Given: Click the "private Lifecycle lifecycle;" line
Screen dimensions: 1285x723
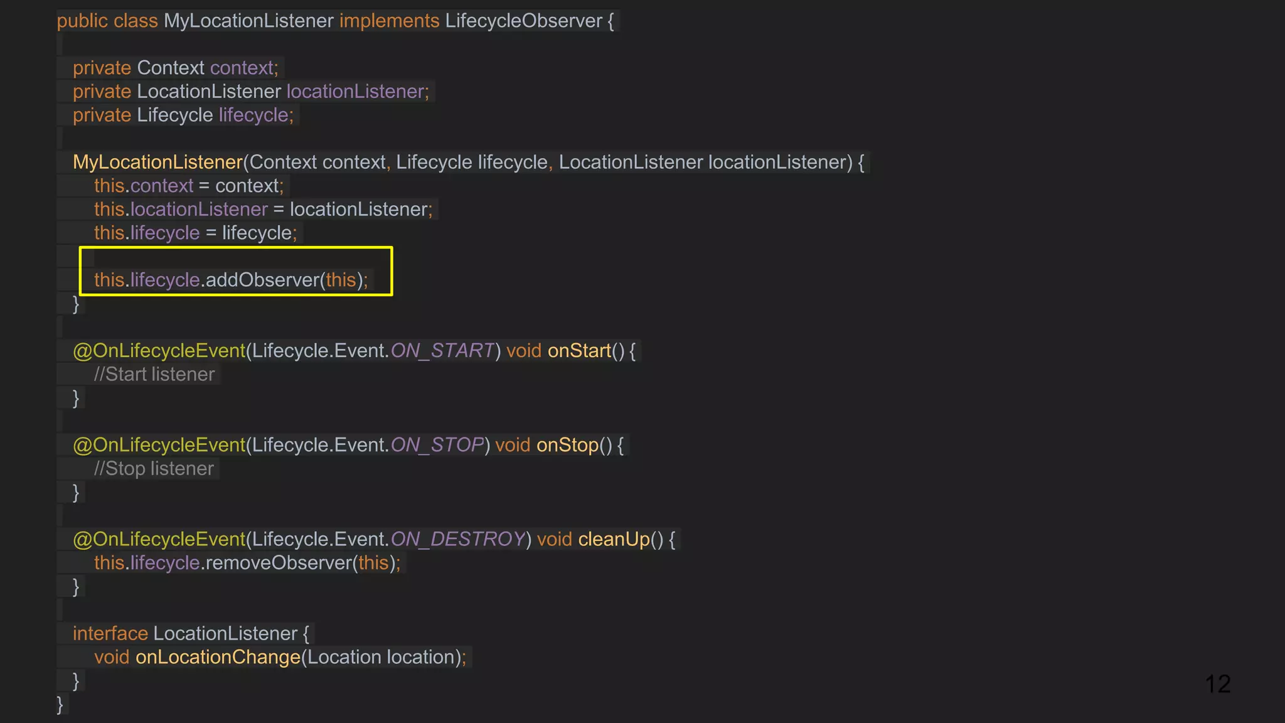Looking at the screenshot, I should pyautogui.click(x=183, y=115).
